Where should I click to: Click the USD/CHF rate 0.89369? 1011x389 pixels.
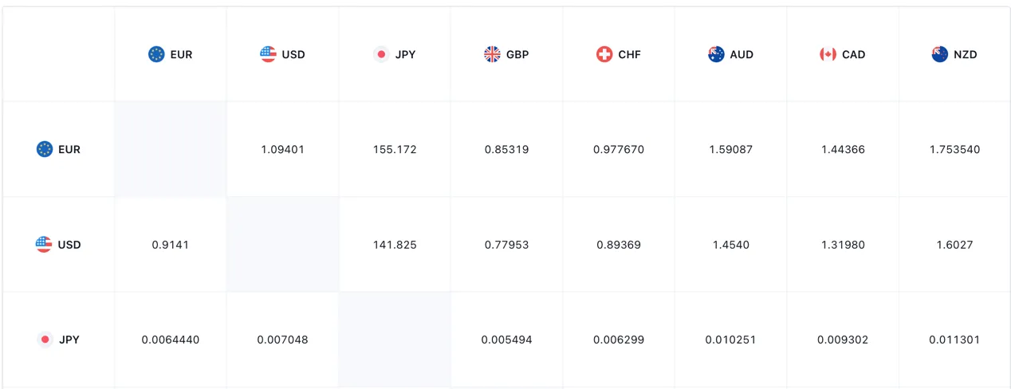coord(619,245)
